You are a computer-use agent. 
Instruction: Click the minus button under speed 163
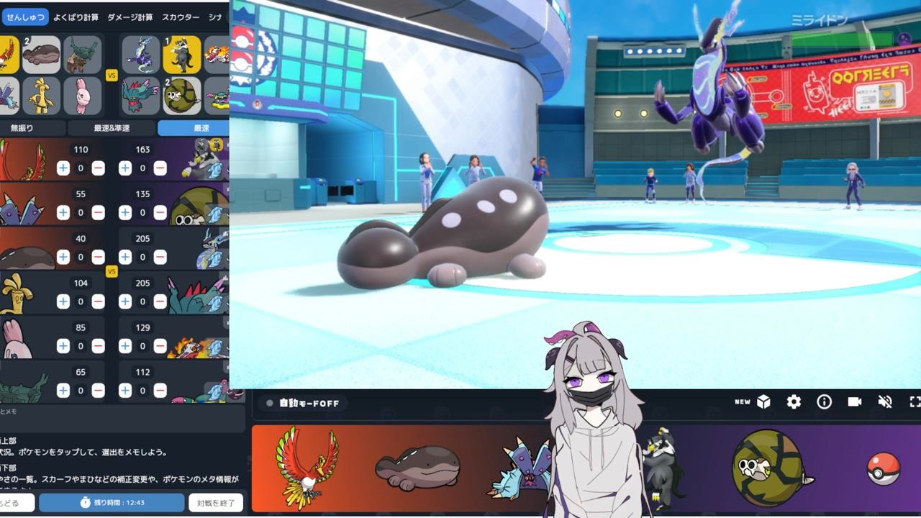160,168
